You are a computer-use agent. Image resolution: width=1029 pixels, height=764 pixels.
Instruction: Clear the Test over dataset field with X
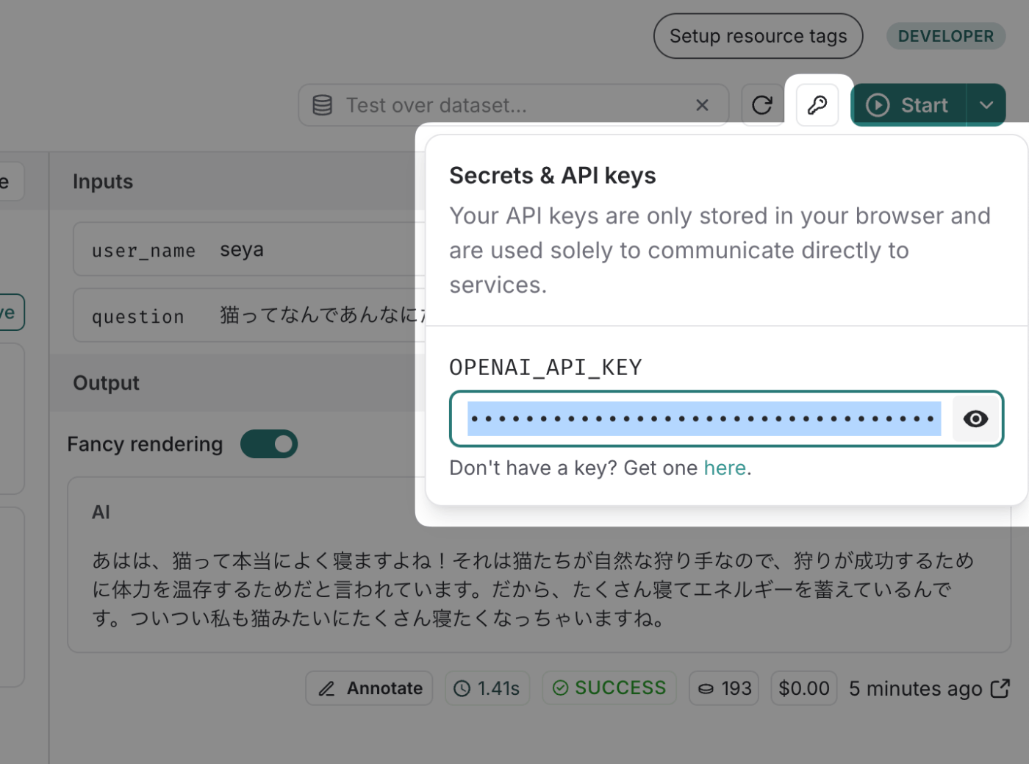pyautogui.click(x=702, y=105)
